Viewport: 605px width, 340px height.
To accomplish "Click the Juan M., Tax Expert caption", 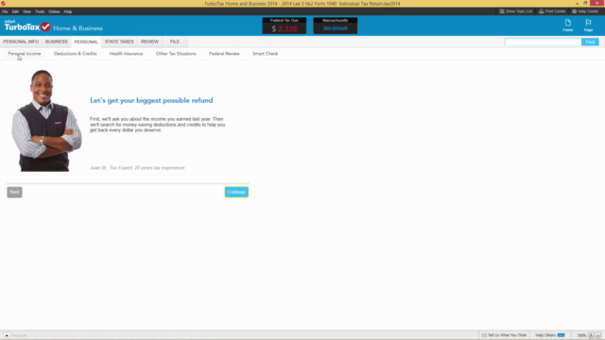I will click(x=137, y=168).
